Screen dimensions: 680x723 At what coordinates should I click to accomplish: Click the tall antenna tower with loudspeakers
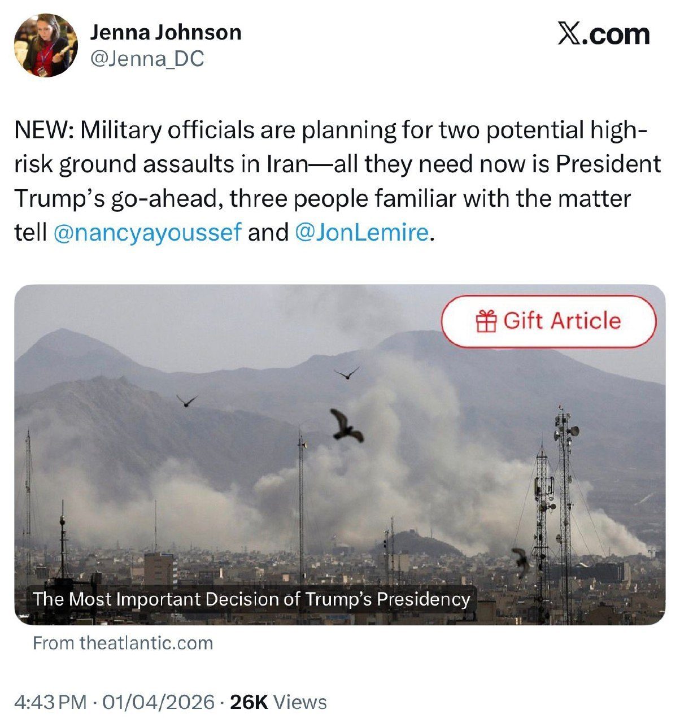564,508
